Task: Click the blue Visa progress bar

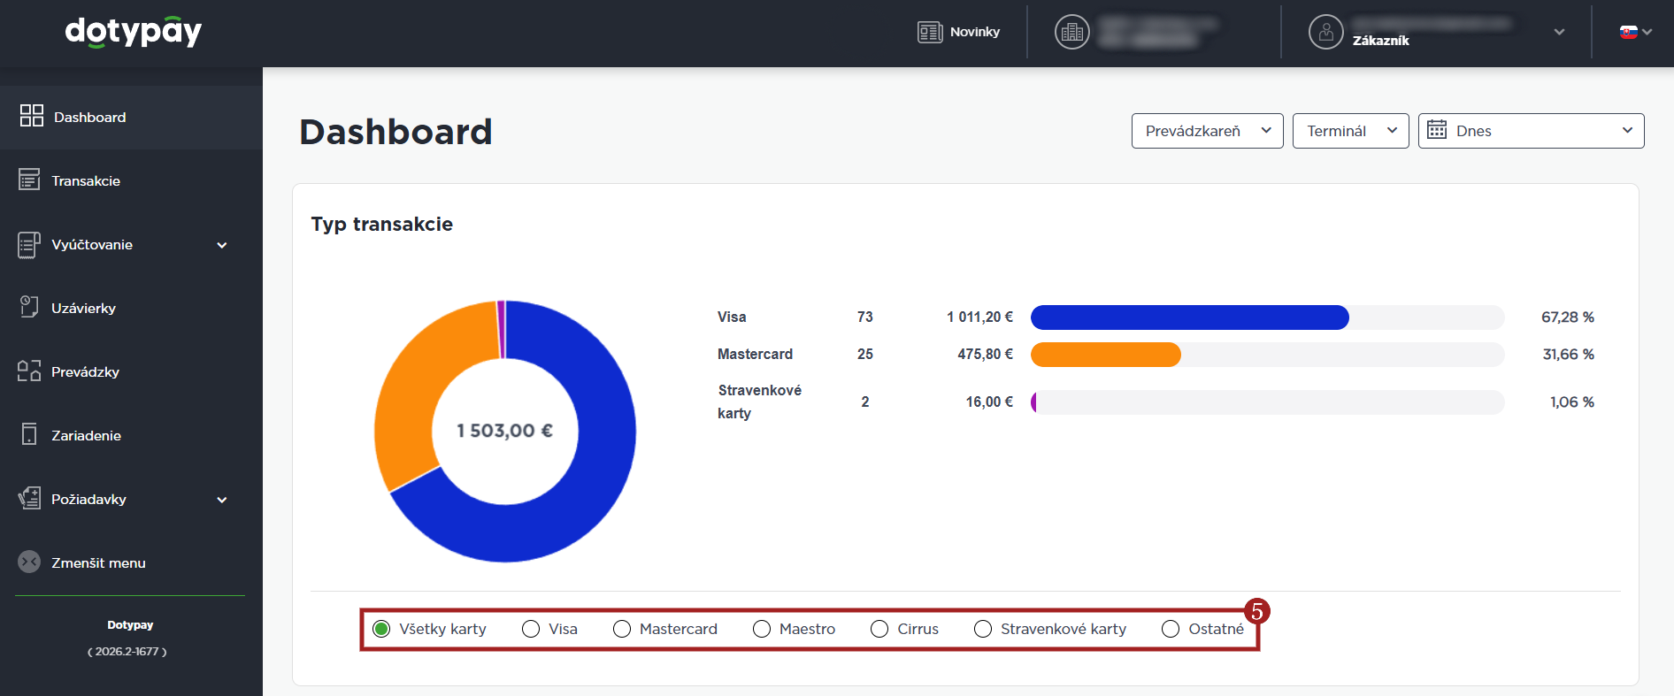Action: tap(1189, 317)
